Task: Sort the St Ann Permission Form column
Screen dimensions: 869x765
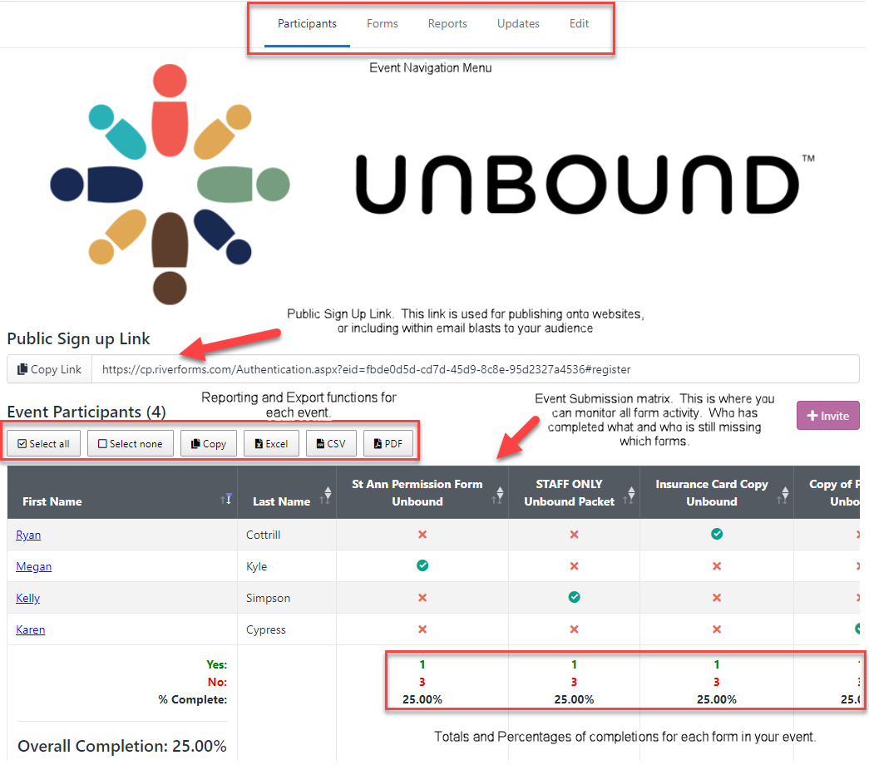Action: 422,493
